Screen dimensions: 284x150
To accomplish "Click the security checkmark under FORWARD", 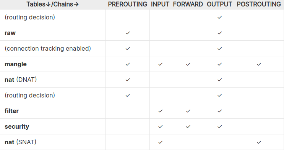I will point(188,126).
